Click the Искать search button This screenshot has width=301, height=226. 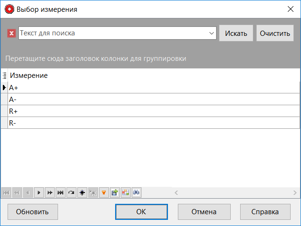(x=236, y=33)
